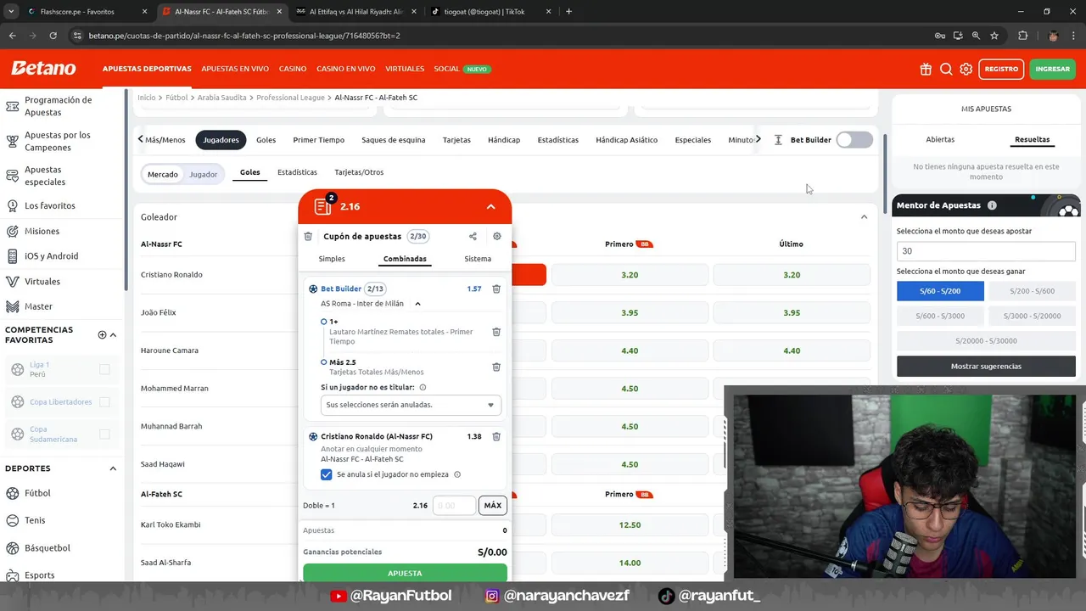Click Mostrar sugerencias button
Viewport: 1086px width, 611px height.
click(986, 367)
